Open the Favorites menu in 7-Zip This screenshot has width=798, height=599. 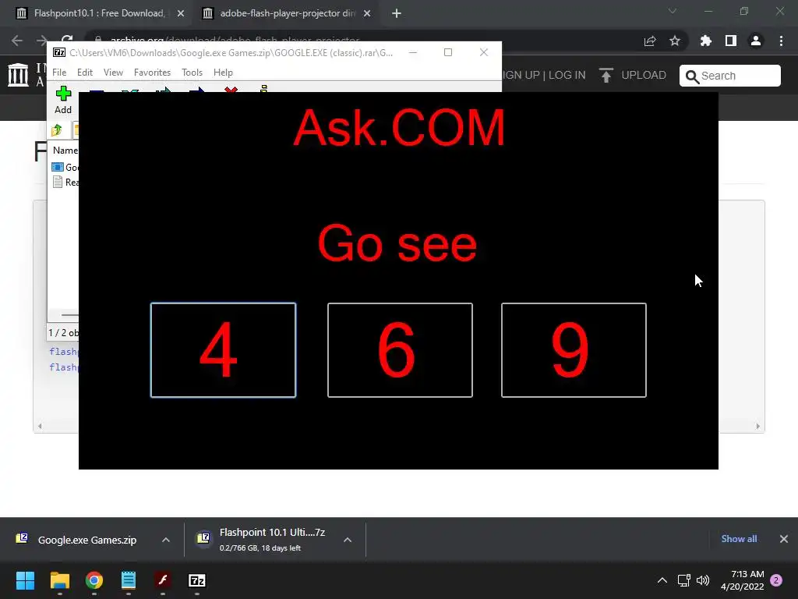pos(152,73)
